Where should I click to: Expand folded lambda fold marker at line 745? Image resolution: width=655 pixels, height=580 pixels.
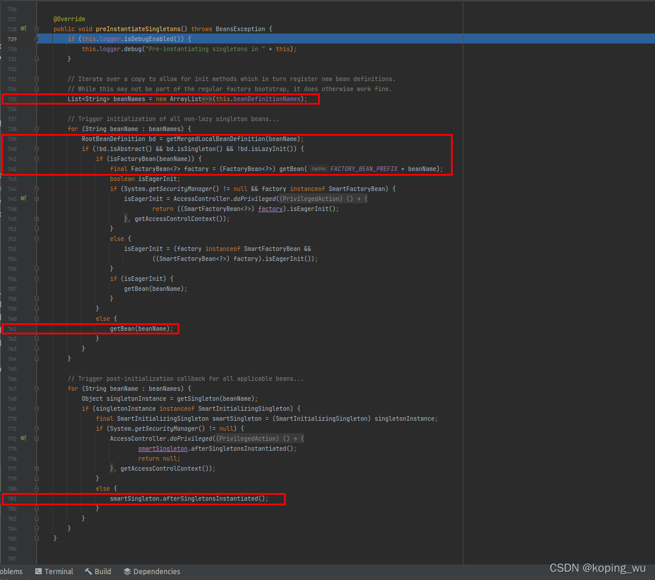37,199
